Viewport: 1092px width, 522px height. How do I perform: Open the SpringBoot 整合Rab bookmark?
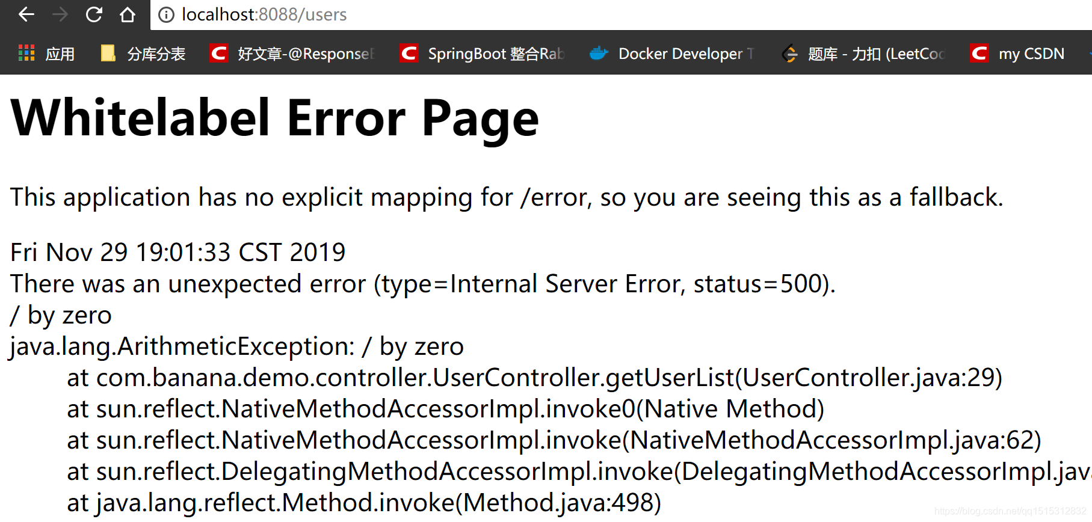(x=496, y=54)
